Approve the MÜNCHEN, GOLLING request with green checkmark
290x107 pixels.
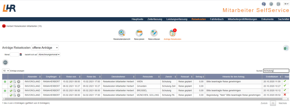[11, 95]
